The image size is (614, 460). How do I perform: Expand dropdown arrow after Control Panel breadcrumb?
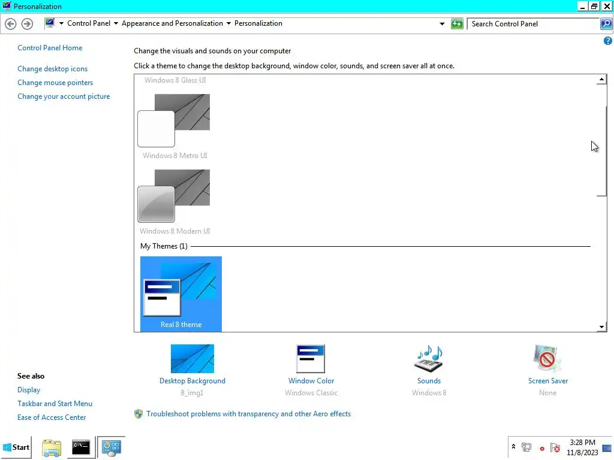click(x=116, y=23)
